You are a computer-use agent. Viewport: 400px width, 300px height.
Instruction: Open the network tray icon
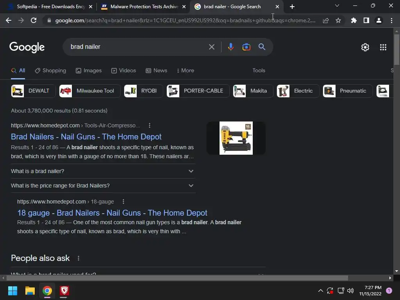tap(341, 291)
